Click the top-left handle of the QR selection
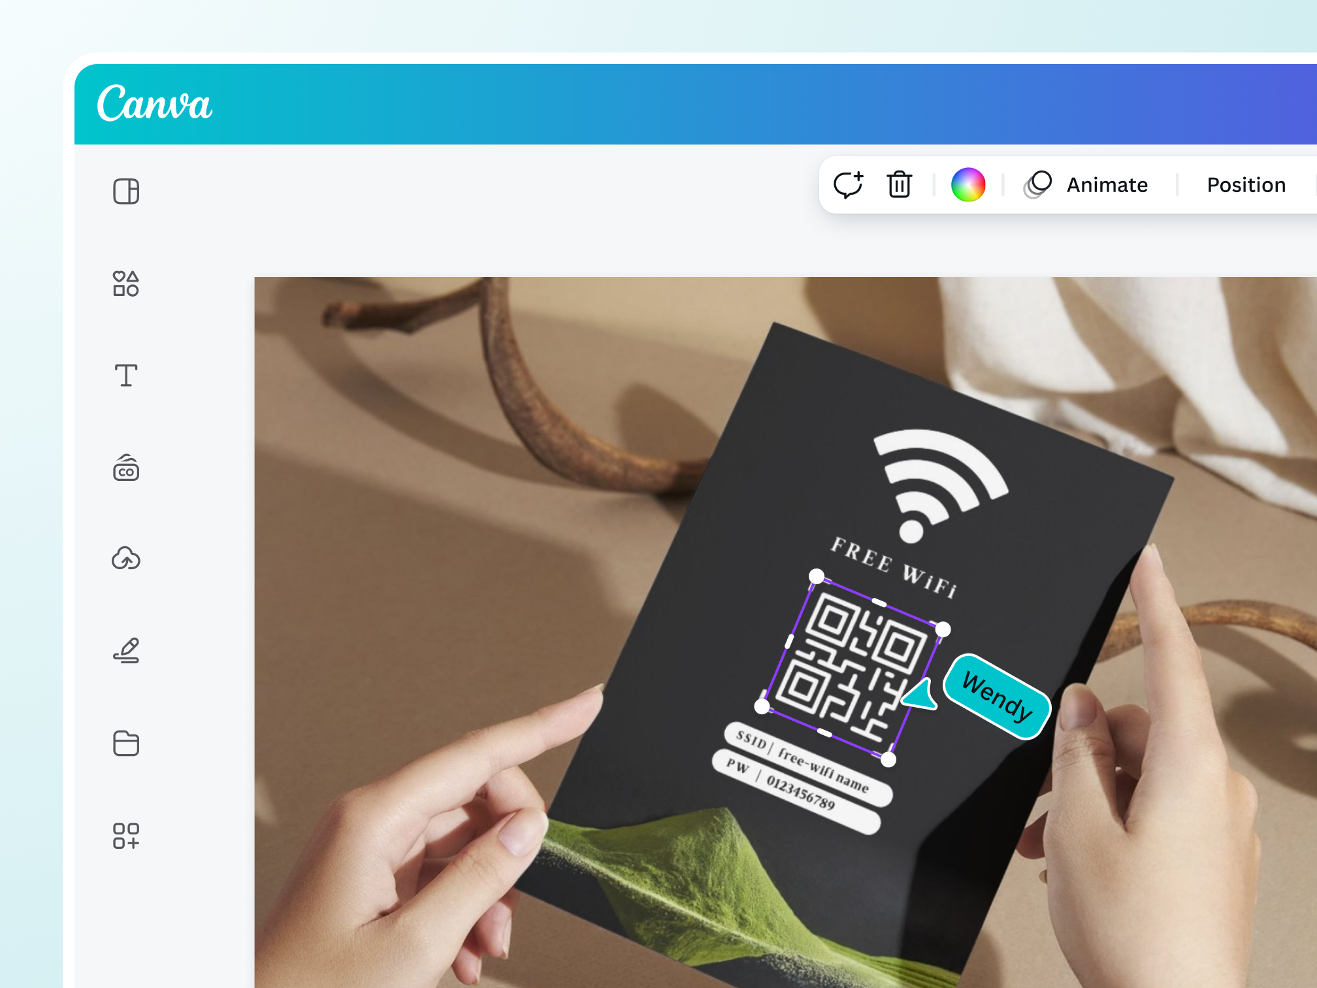Image resolution: width=1317 pixels, height=988 pixels. pyautogui.click(x=817, y=576)
